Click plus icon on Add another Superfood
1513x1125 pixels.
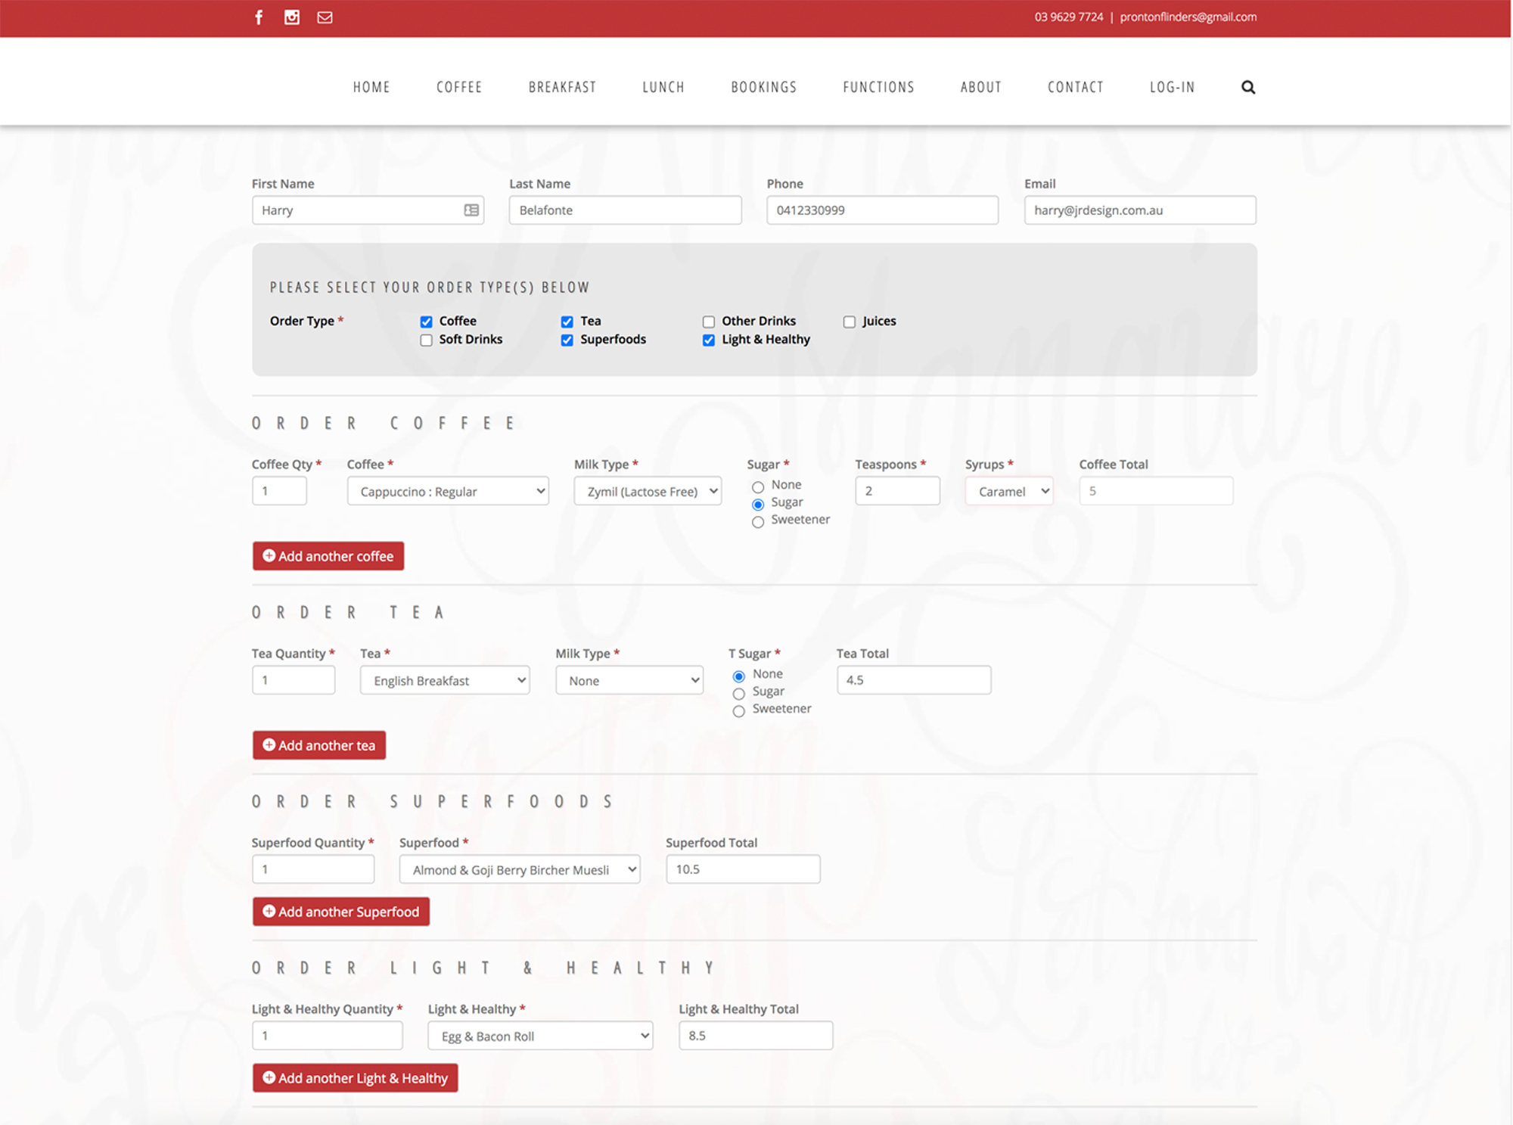coord(269,912)
